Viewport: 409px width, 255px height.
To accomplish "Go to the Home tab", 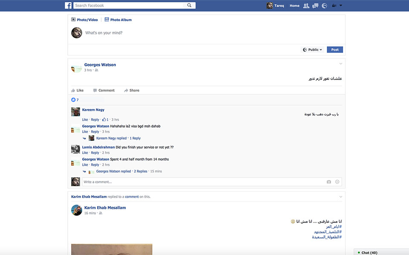I will coord(294,5).
